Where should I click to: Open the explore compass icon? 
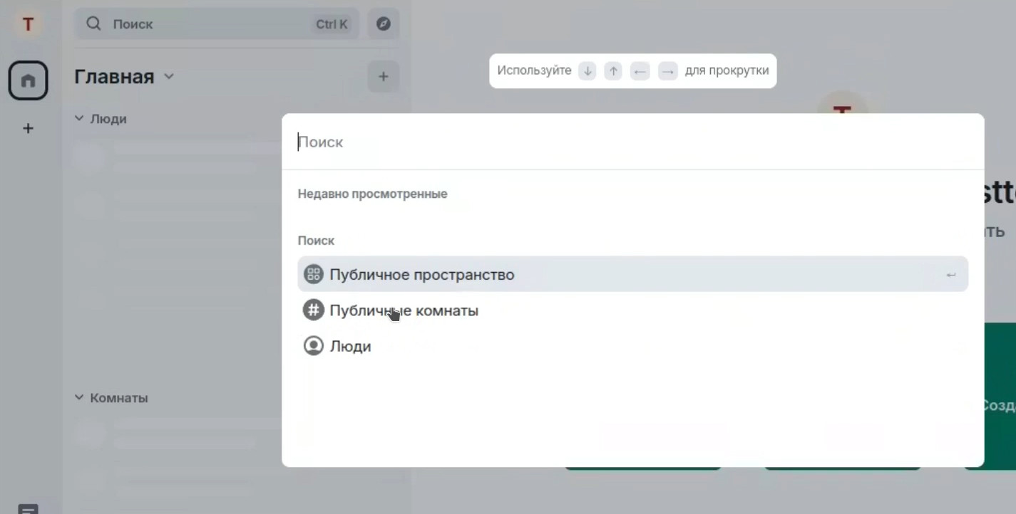point(384,24)
